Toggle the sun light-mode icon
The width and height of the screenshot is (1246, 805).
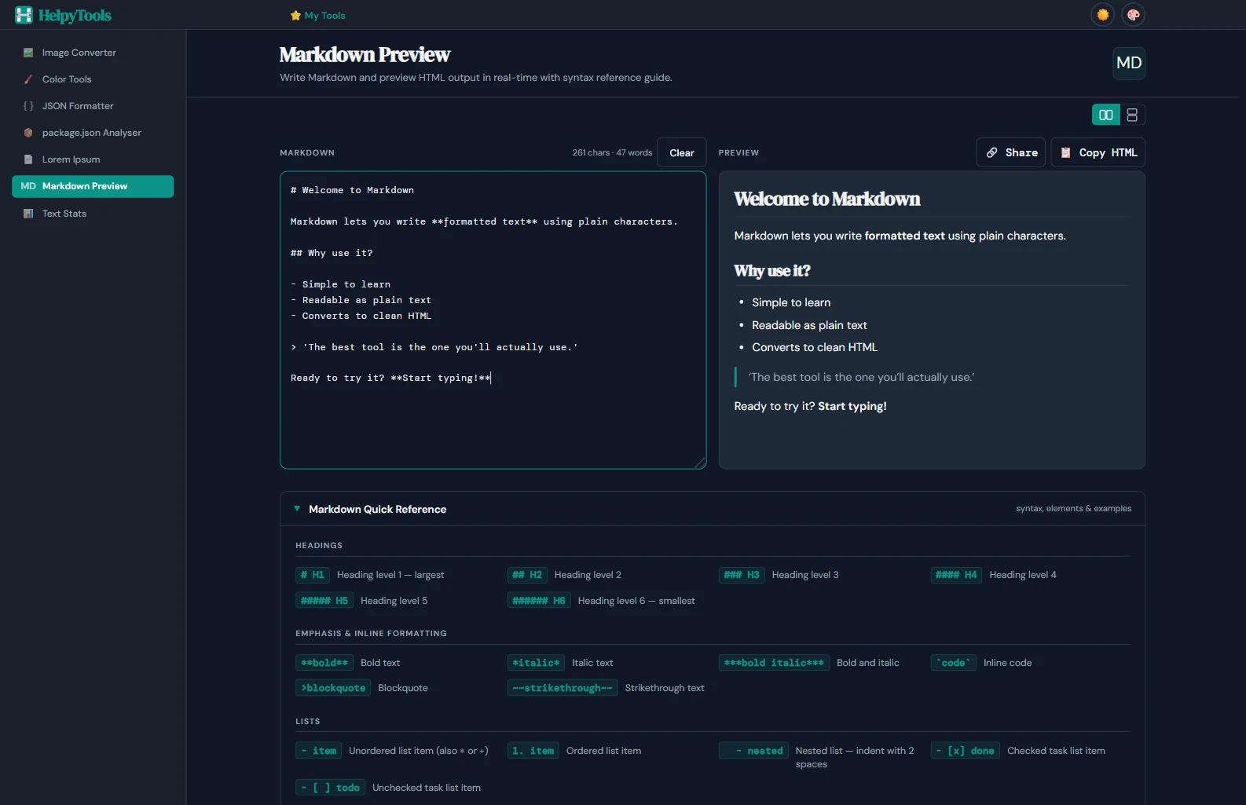click(1103, 15)
